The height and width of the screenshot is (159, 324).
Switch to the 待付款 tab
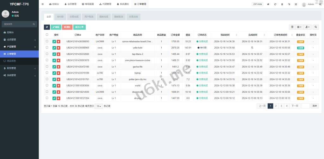coord(60,16)
